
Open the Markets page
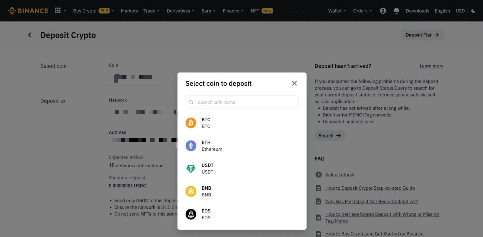[129, 11]
